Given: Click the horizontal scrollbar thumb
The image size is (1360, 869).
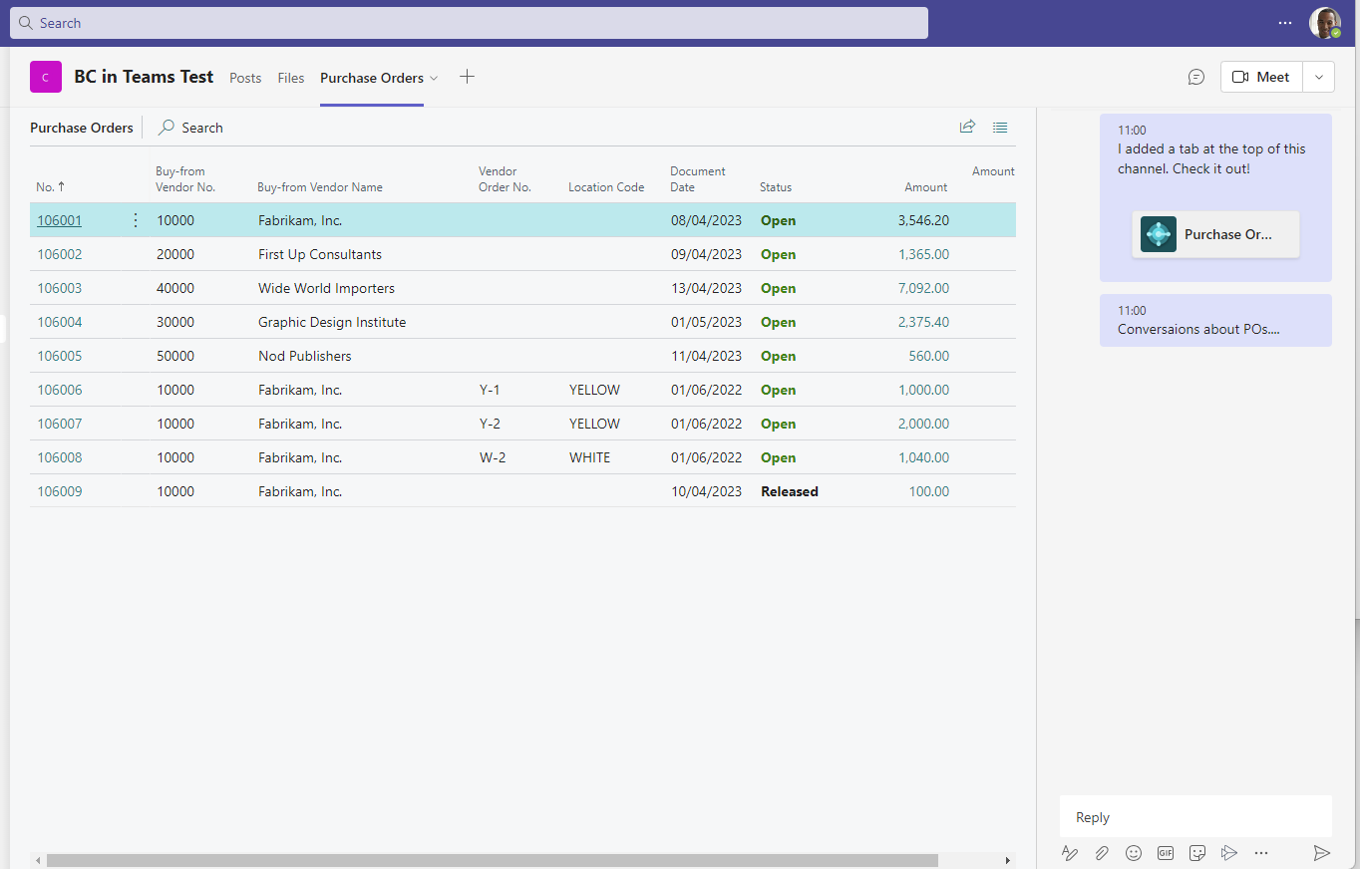Looking at the screenshot, I should point(492,860).
